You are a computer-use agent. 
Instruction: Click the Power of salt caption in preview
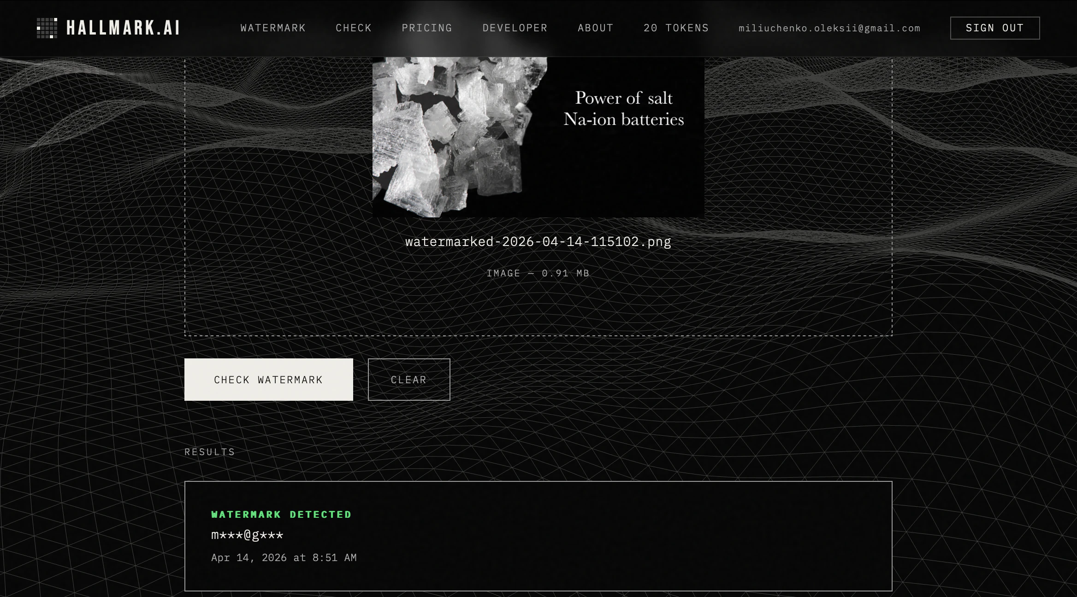[x=623, y=109]
